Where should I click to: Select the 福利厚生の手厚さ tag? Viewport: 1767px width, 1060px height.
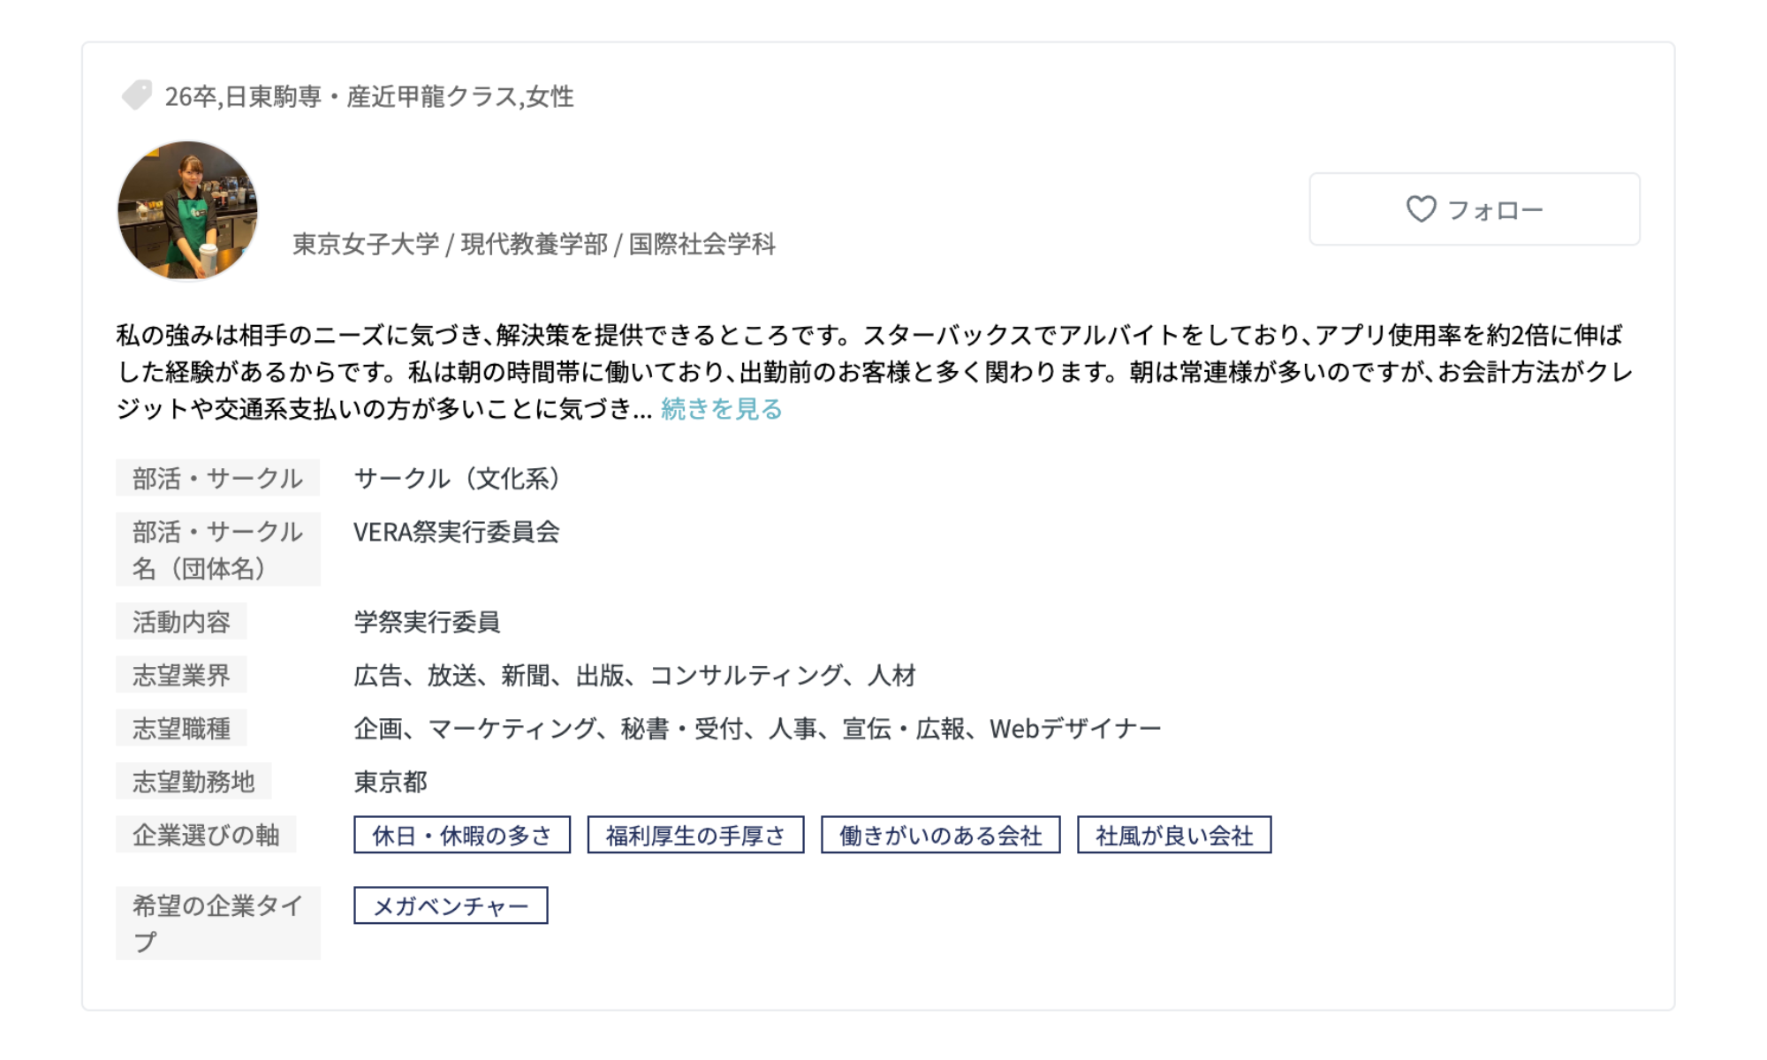pos(695,835)
